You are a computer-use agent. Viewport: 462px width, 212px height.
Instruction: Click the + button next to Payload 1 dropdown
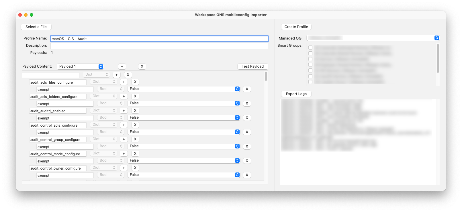[122, 66]
